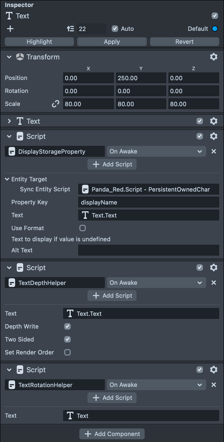
Task: Open settings gear for the TextDepthHelper Script component
Action: click(213, 267)
